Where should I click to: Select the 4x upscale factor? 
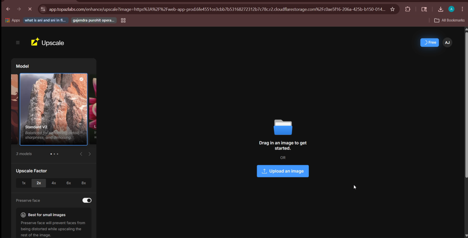pyautogui.click(x=54, y=183)
